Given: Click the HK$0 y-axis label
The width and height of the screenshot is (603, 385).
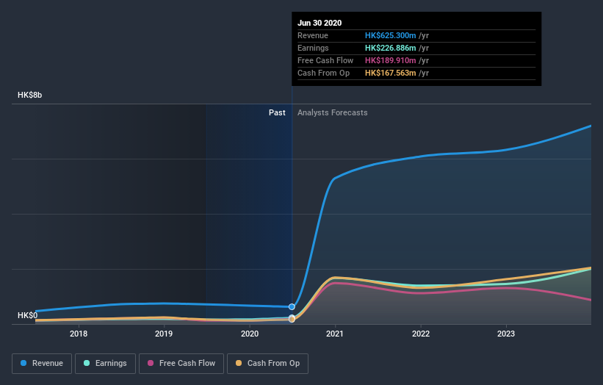Looking at the screenshot, I should click(x=27, y=315).
